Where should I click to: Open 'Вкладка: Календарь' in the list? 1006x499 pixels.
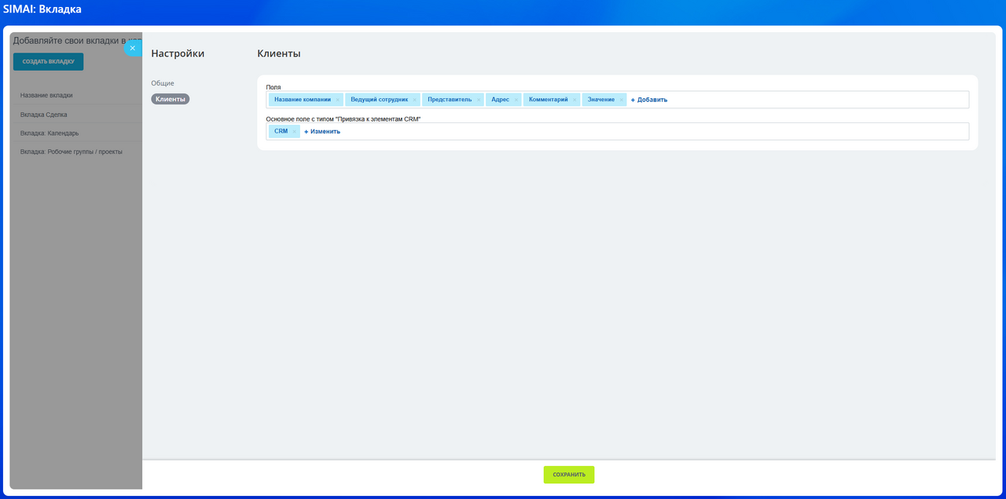point(50,133)
